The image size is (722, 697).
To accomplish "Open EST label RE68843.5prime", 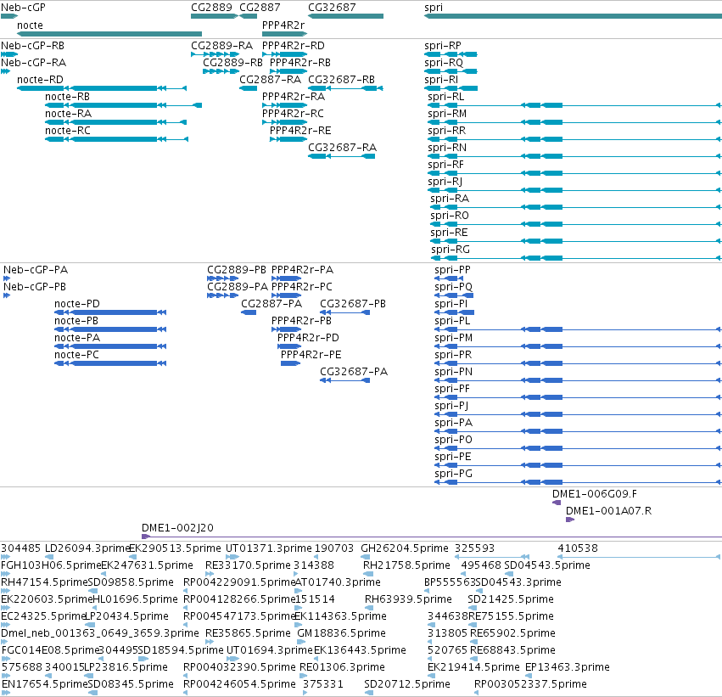I will click(512, 650).
